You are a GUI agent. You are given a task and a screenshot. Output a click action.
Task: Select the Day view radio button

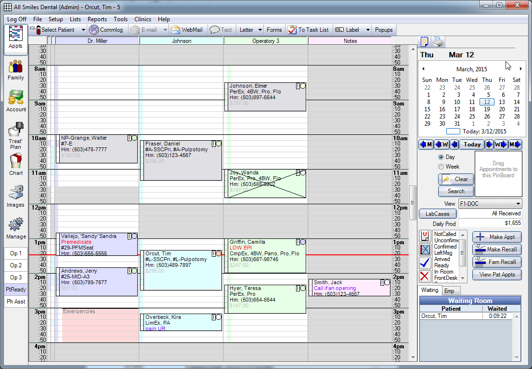tap(441, 157)
